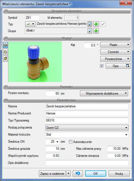Click in the Opis dodatkowy field

click(87, 163)
